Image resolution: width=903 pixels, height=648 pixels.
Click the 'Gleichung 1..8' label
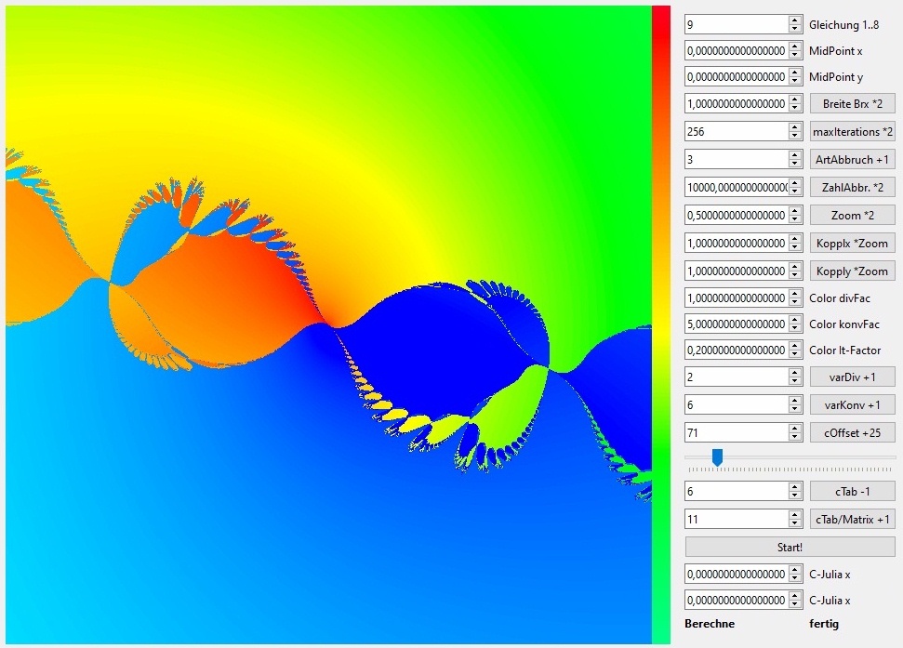coord(843,25)
